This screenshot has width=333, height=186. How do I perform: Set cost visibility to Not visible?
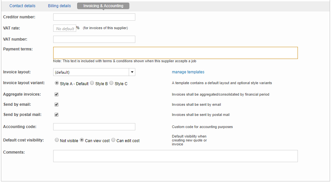click(57, 140)
